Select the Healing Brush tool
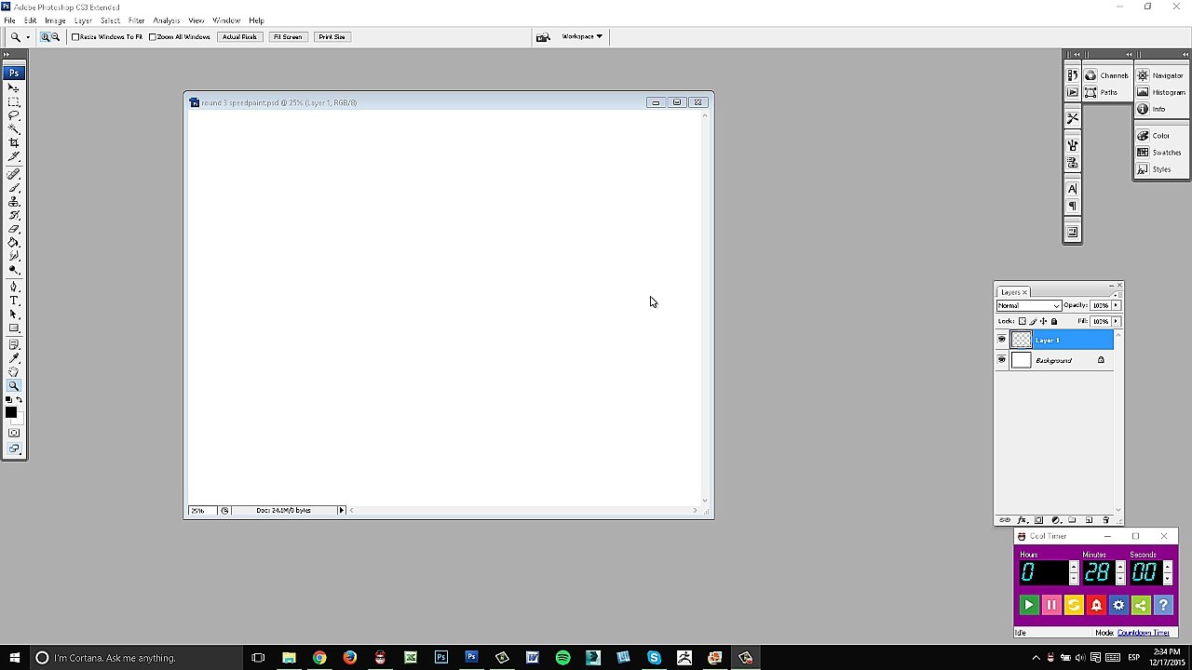Image resolution: width=1192 pixels, height=670 pixels. point(14,174)
